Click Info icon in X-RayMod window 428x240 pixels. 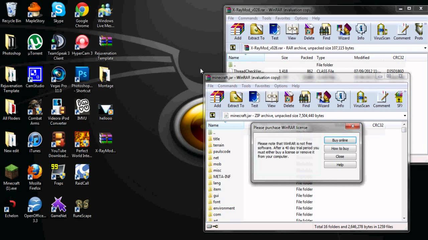point(361,32)
